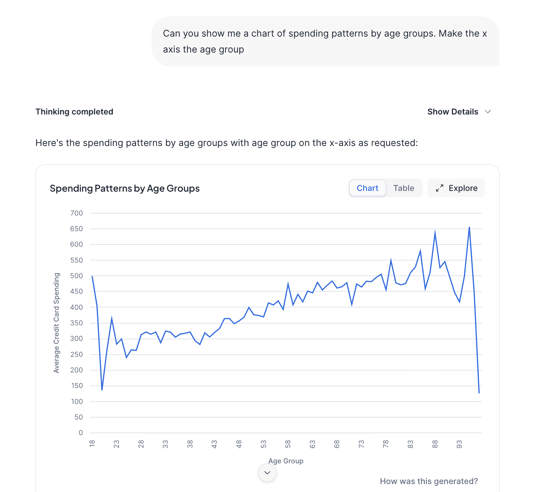Click the x-axis tick label 58

288,444
